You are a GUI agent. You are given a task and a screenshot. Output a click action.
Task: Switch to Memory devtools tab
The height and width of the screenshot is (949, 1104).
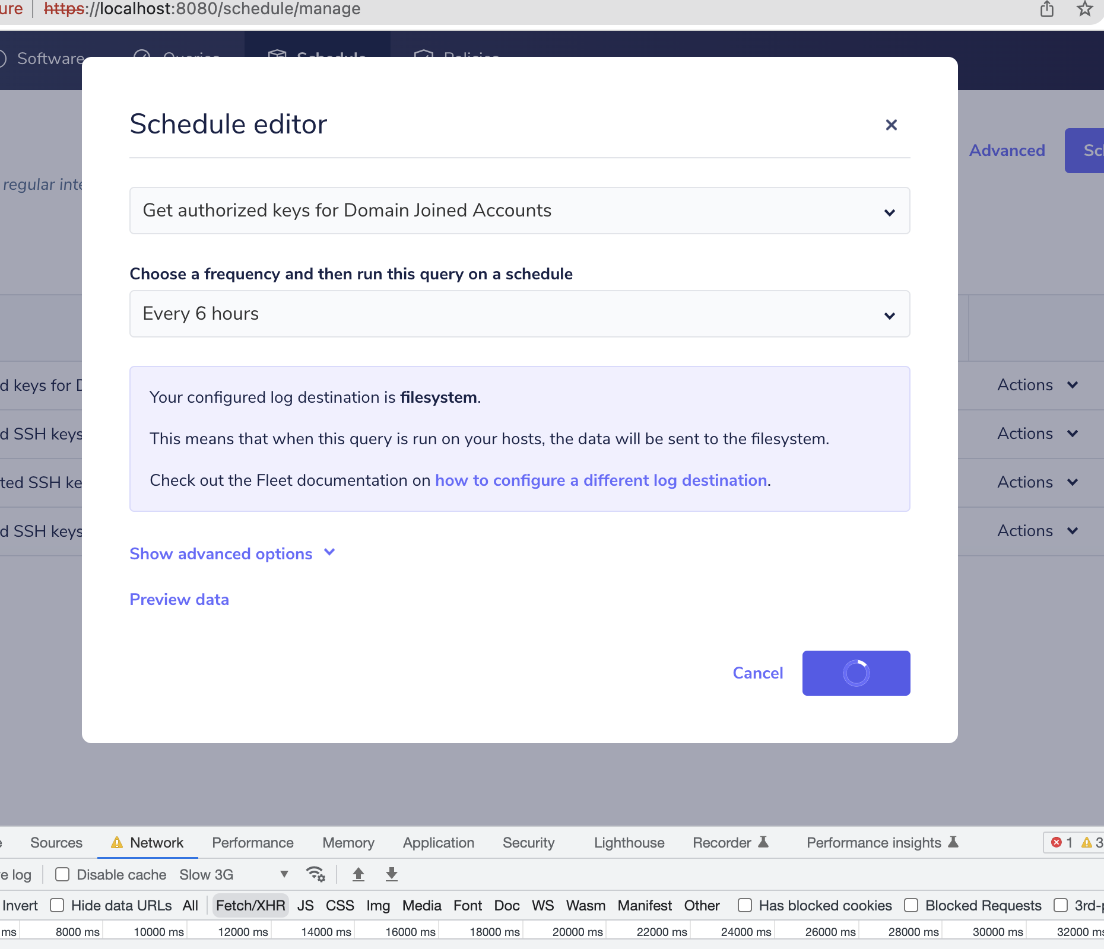coord(348,843)
